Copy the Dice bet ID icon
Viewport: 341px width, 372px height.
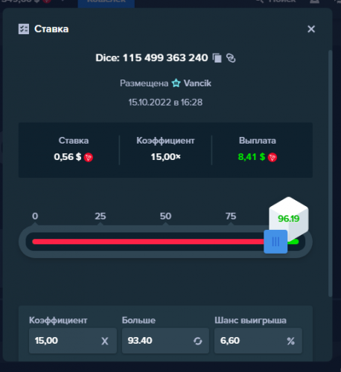[217, 58]
